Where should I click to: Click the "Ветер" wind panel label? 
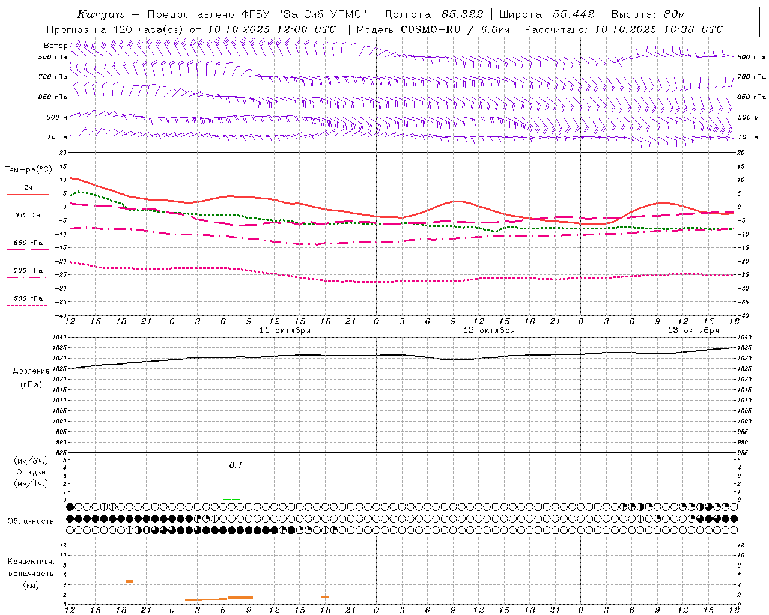click(56, 46)
